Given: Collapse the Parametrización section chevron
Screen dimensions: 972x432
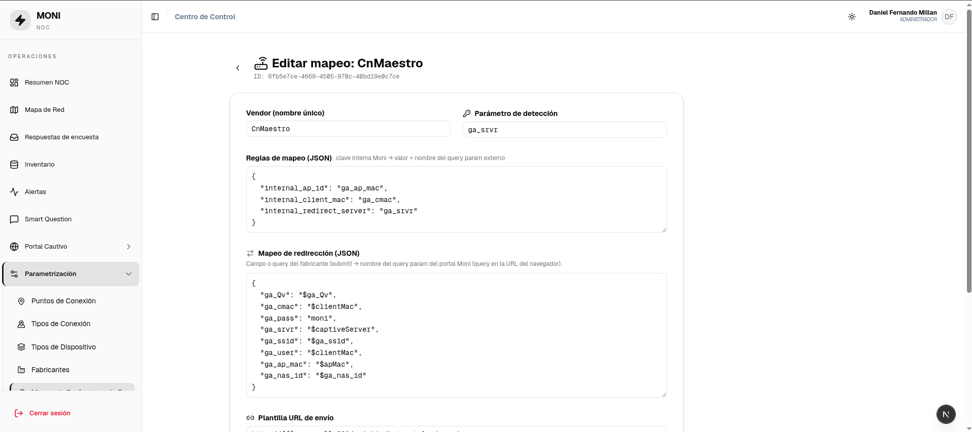Looking at the screenshot, I should pos(129,274).
